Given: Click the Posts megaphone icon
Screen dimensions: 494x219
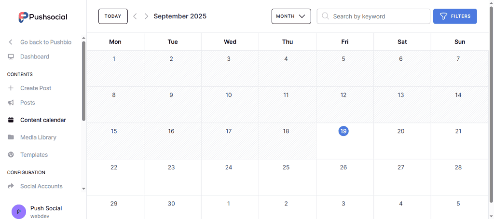Looking at the screenshot, I should (11, 103).
